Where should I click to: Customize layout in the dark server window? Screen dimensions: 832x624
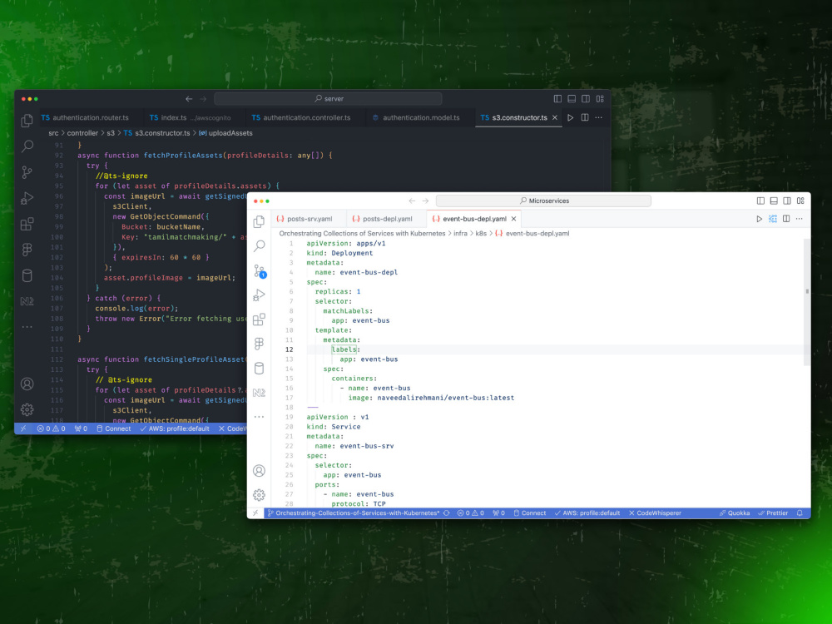click(x=600, y=99)
